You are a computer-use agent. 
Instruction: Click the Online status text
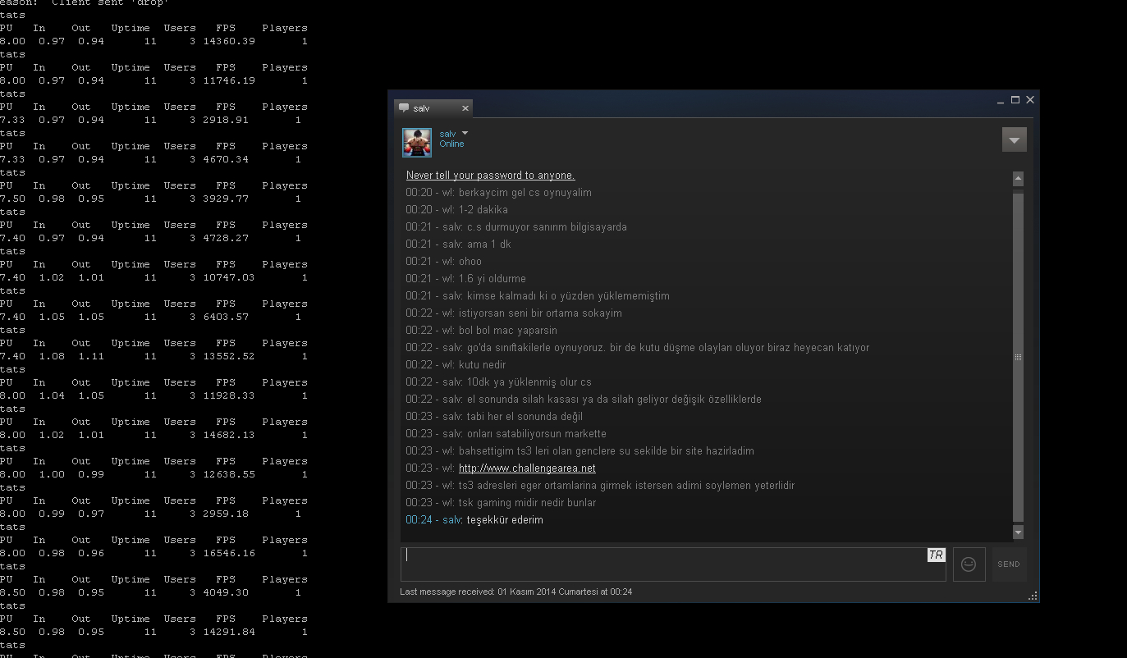click(x=451, y=144)
